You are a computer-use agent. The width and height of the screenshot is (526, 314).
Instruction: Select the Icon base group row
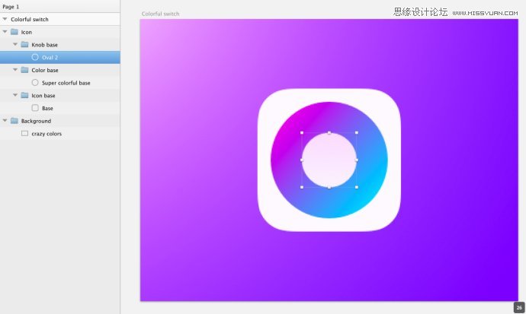(x=60, y=95)
